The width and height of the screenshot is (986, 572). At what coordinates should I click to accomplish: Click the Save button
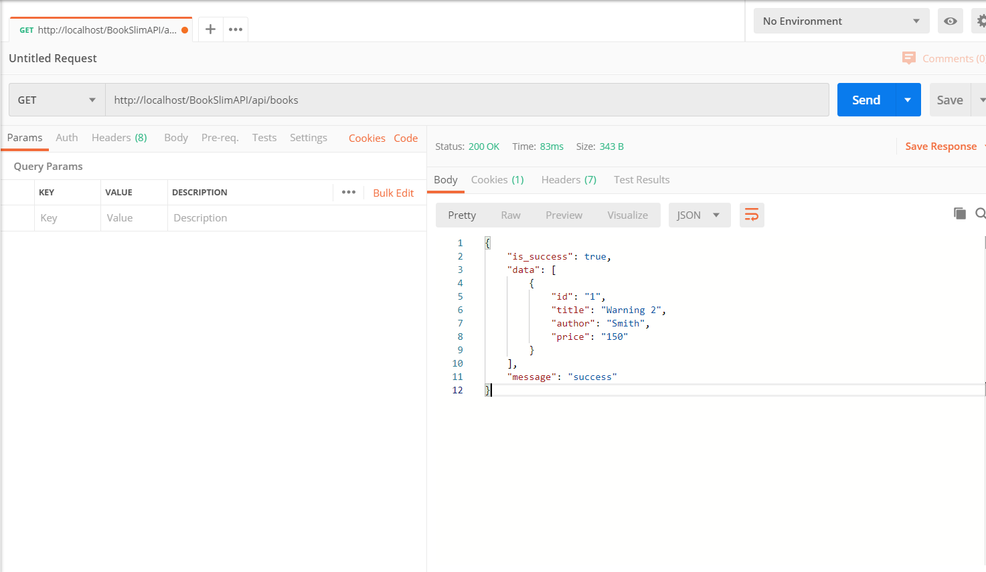pyautogui.click(x=950, y=100)
